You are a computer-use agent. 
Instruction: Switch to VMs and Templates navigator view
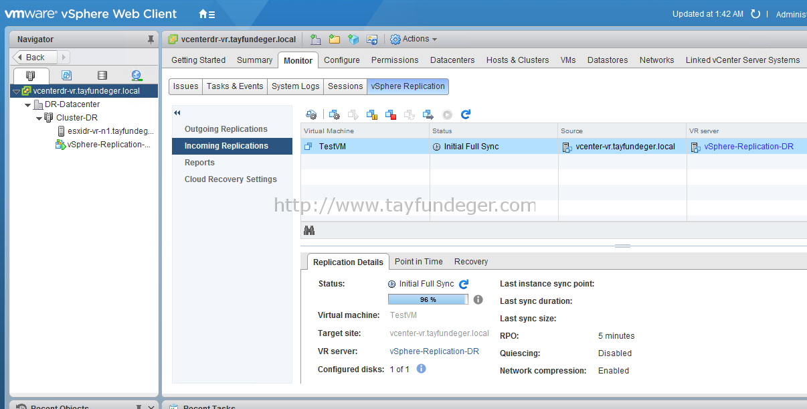66,76
